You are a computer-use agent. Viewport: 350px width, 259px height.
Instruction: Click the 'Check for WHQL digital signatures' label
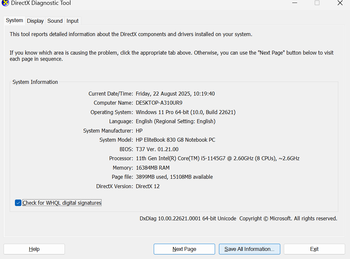click(x=62, y=203)
